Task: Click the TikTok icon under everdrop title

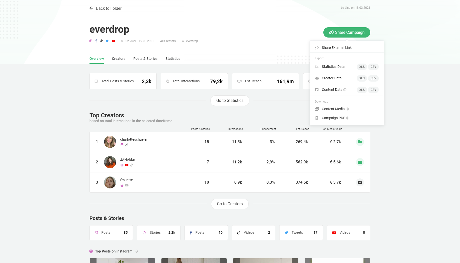Action: coord(101,41)
